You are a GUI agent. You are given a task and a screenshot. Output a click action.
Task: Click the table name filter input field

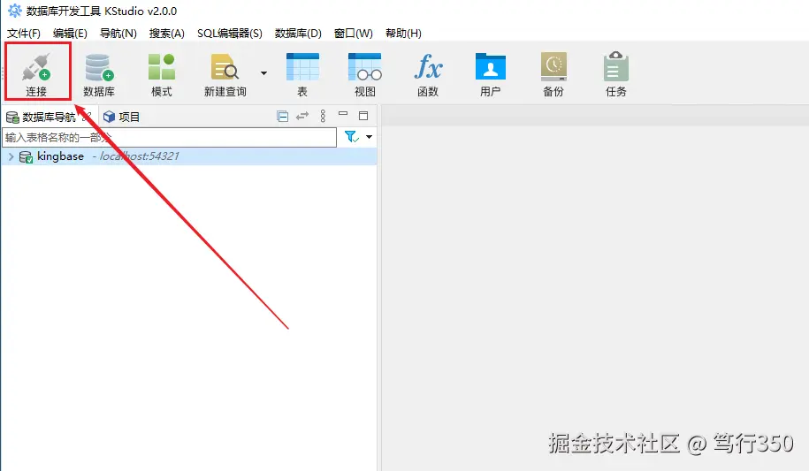(x=169, y=137)
